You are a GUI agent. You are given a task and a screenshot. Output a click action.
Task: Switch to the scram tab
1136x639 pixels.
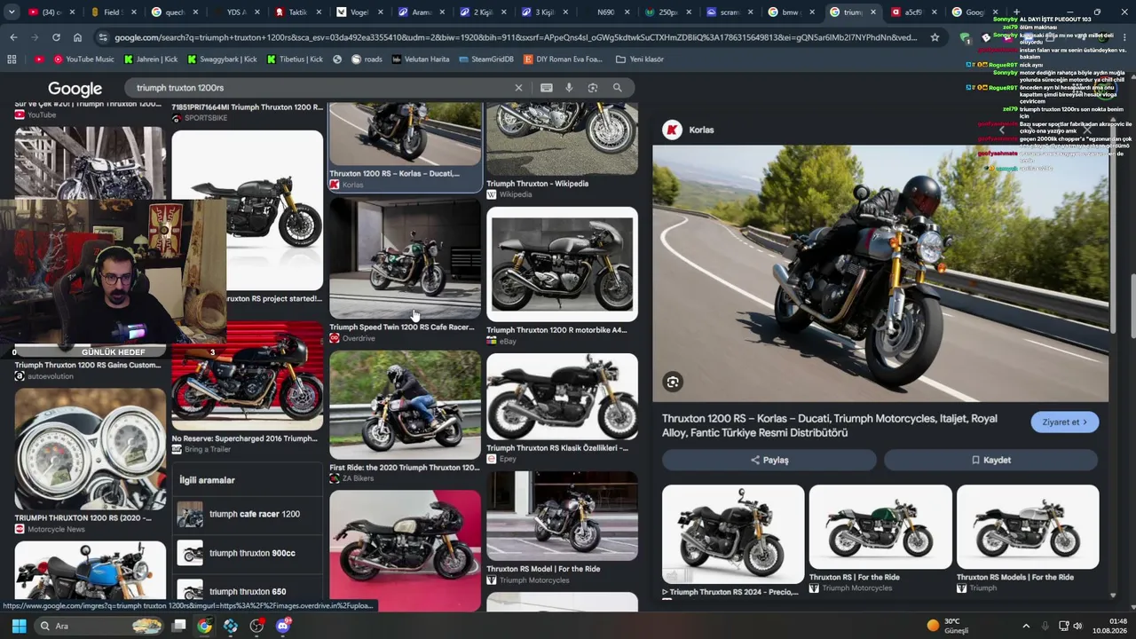(x=729, y=12)
